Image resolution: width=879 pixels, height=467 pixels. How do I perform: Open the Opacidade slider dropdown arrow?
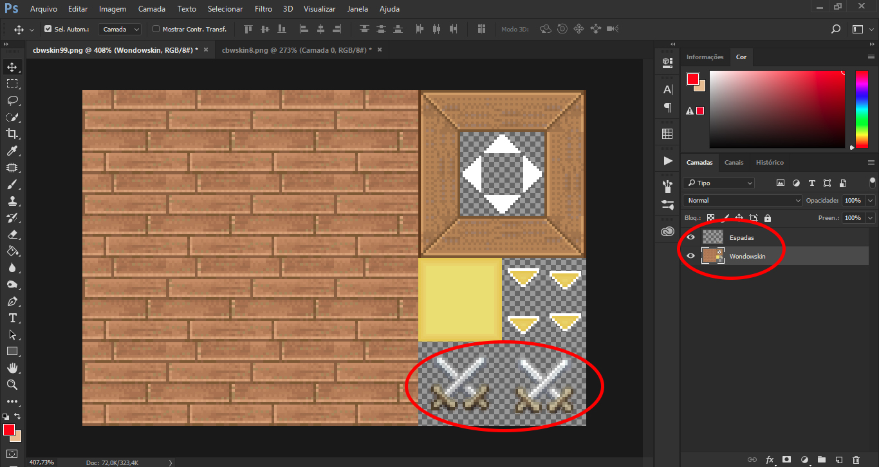click(x=871, y=201)
